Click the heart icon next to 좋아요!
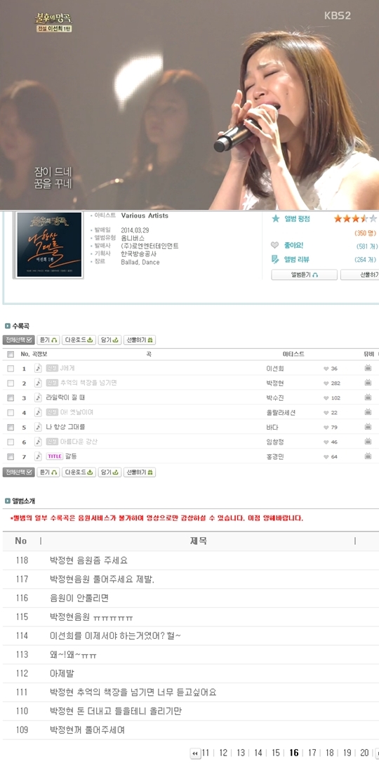379x766 pixels. coord(275,245)
